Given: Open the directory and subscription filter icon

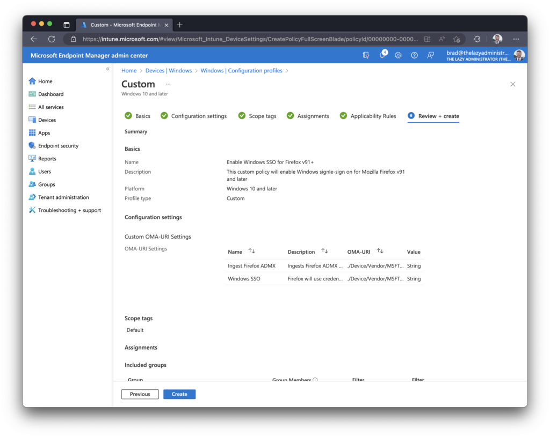Looking at the screenshot, I should (x=366, y=55).
